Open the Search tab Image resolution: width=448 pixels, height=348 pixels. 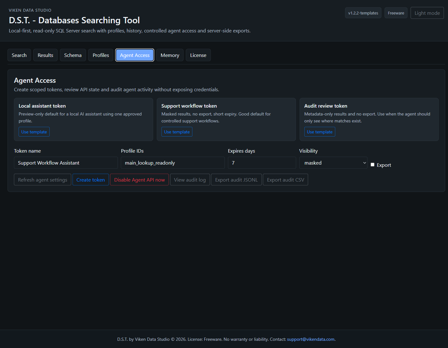(19, 55)
